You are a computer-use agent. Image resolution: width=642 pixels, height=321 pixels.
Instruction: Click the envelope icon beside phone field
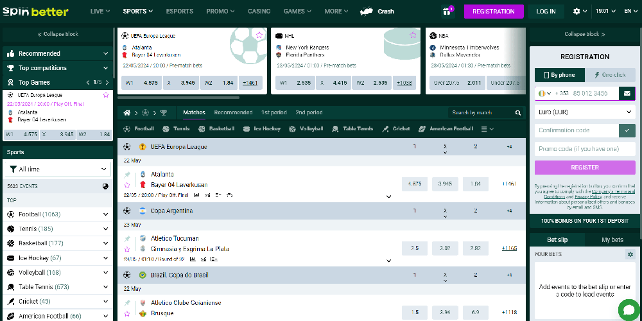[627, 94]
